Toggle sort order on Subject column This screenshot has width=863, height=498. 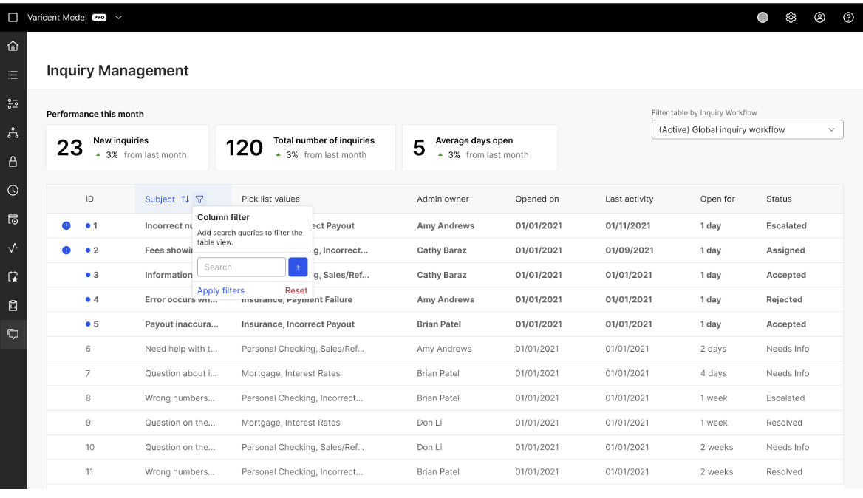185,199
